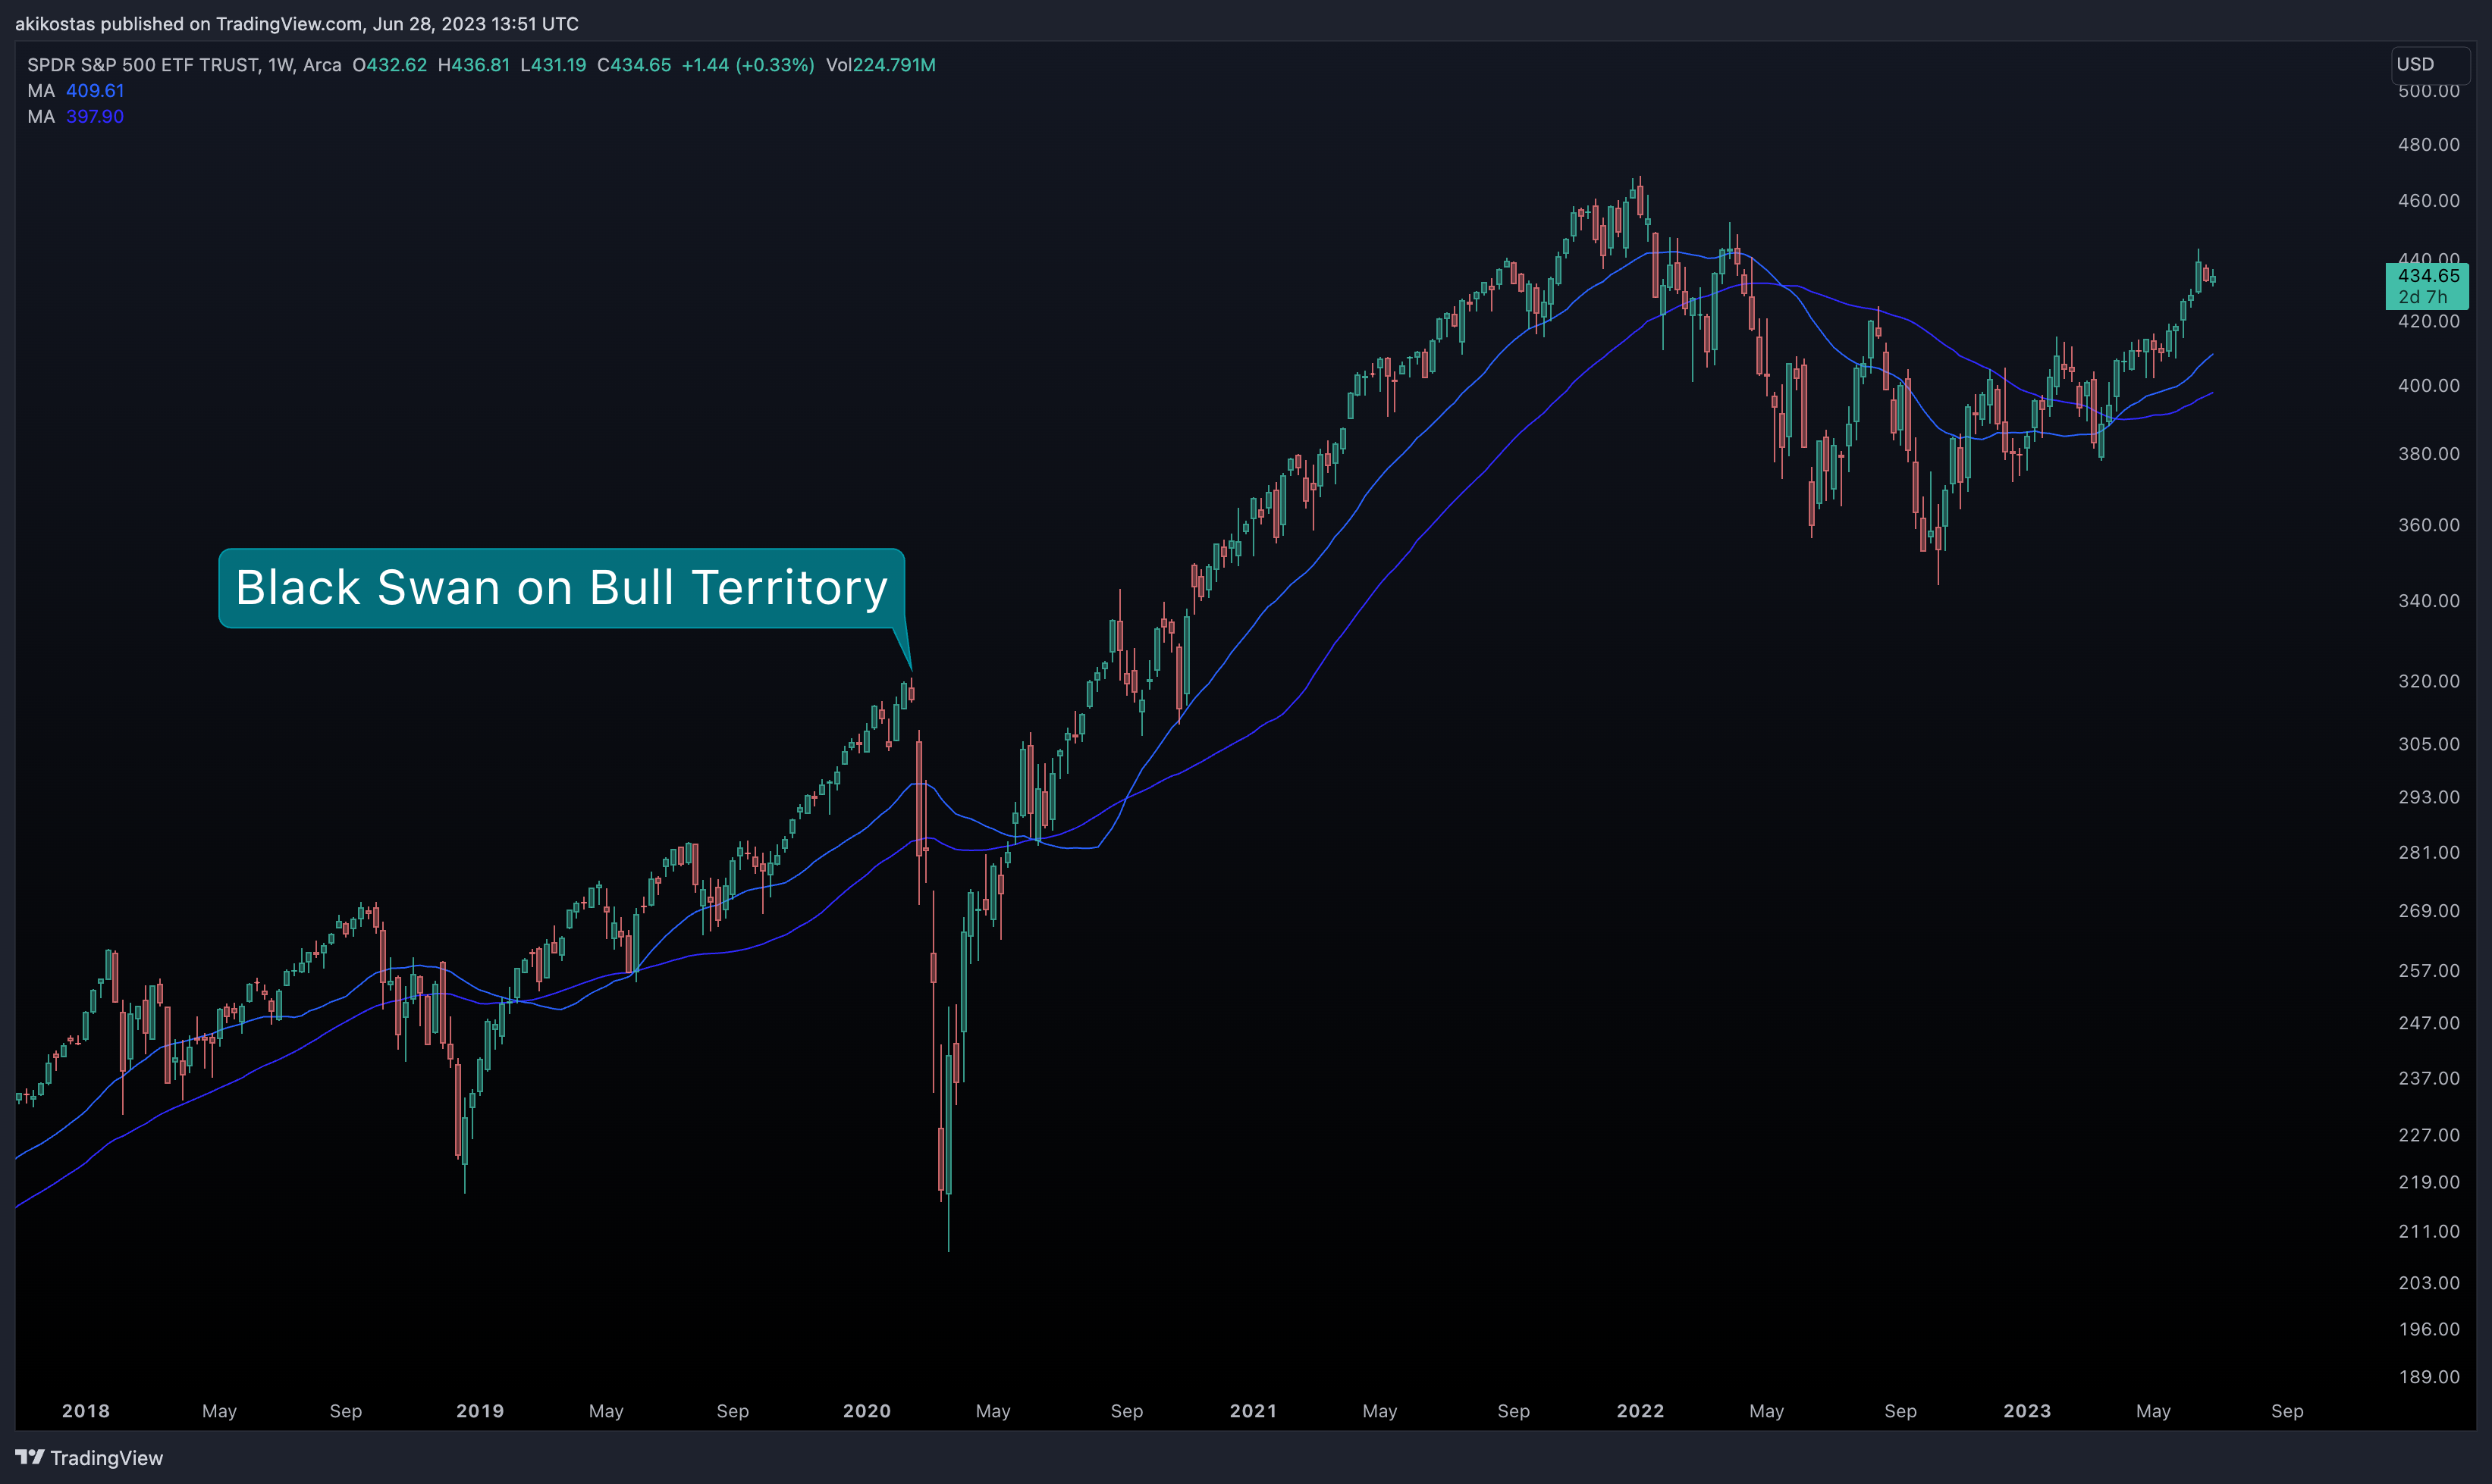Click the 380.00 price axis label
This screenshot has width=2492, height=1484.
[x=2428, y=454]
